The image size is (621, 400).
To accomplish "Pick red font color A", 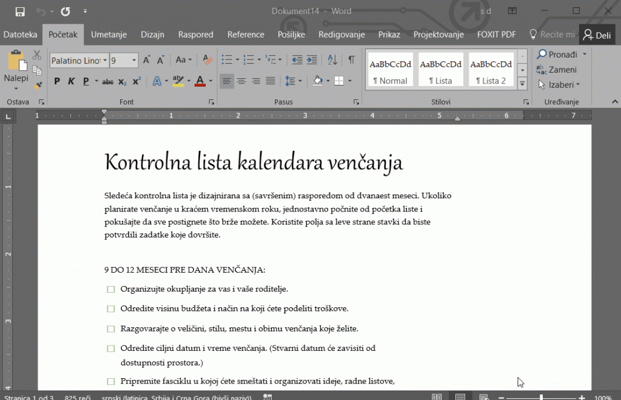I will (200, 81).
